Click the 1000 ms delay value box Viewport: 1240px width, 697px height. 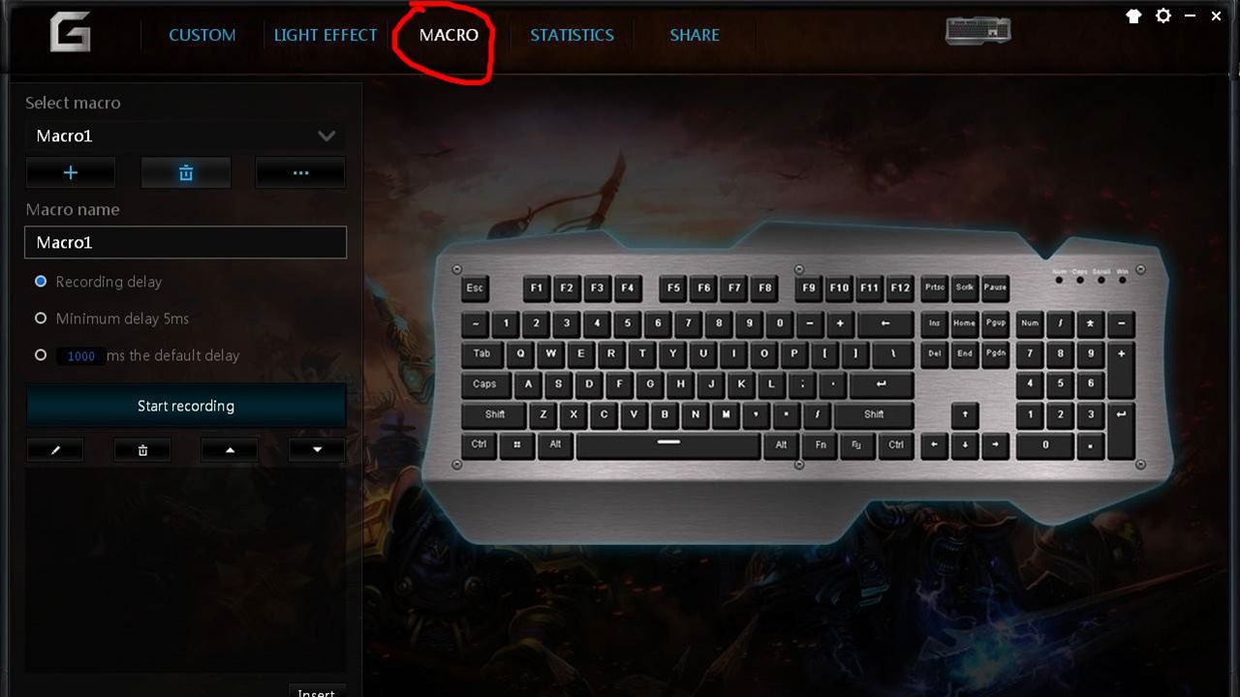coord(80,356)
